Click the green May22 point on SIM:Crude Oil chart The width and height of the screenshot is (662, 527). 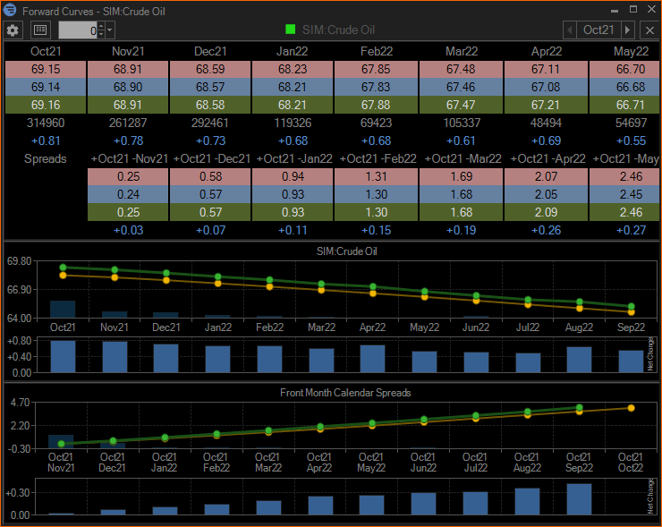426,292
